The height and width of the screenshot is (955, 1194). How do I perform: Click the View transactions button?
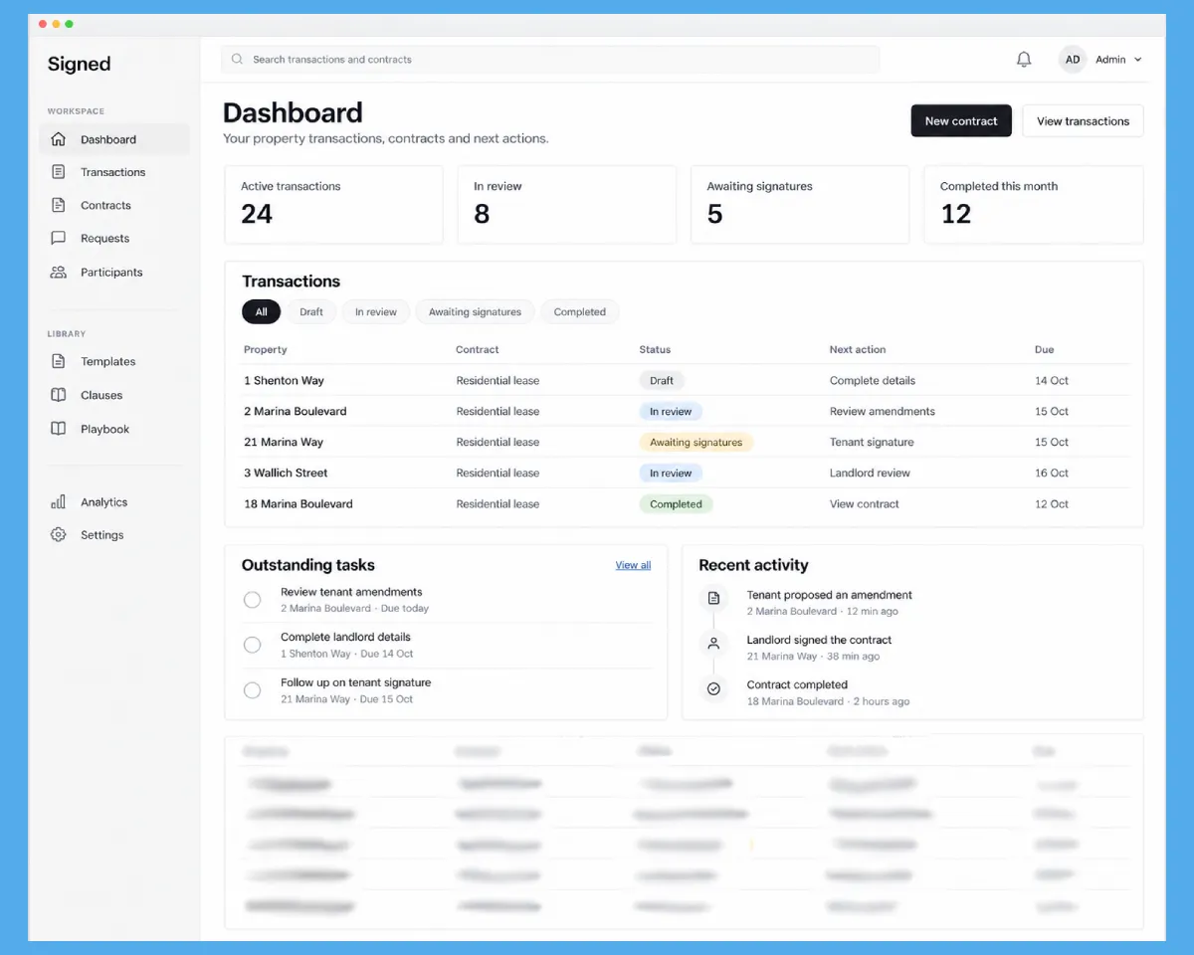click(x=1084, y=121)
